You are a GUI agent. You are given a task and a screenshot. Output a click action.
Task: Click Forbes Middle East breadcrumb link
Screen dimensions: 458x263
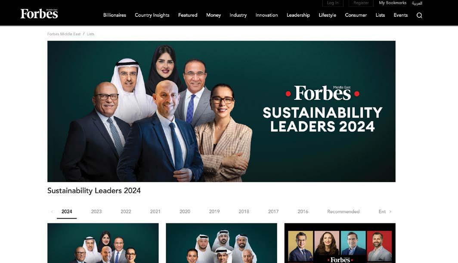pyautogui.click(x=64, y=34)
